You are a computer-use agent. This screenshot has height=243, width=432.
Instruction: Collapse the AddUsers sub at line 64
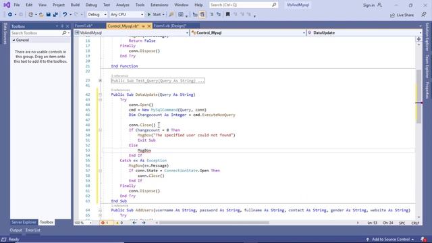pos(100,210)
